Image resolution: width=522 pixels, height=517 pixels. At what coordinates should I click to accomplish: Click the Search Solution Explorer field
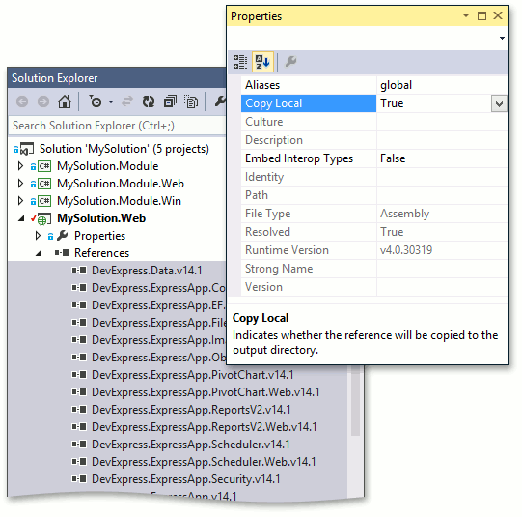coord(117,126)
